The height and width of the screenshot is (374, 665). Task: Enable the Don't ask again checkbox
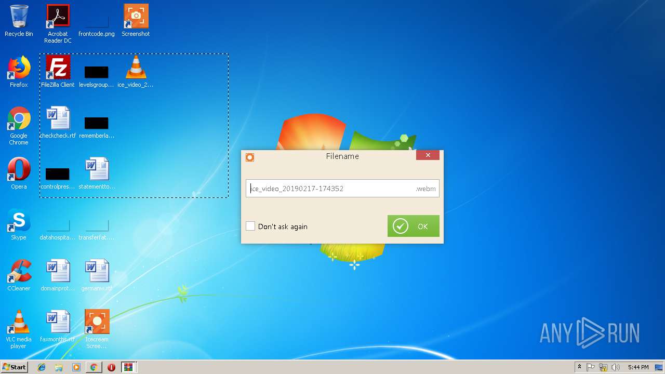point(250,226)
